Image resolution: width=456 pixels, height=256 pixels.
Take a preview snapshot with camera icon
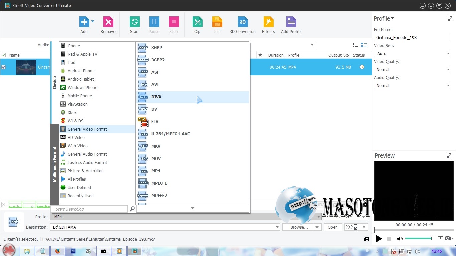[448, 238]
